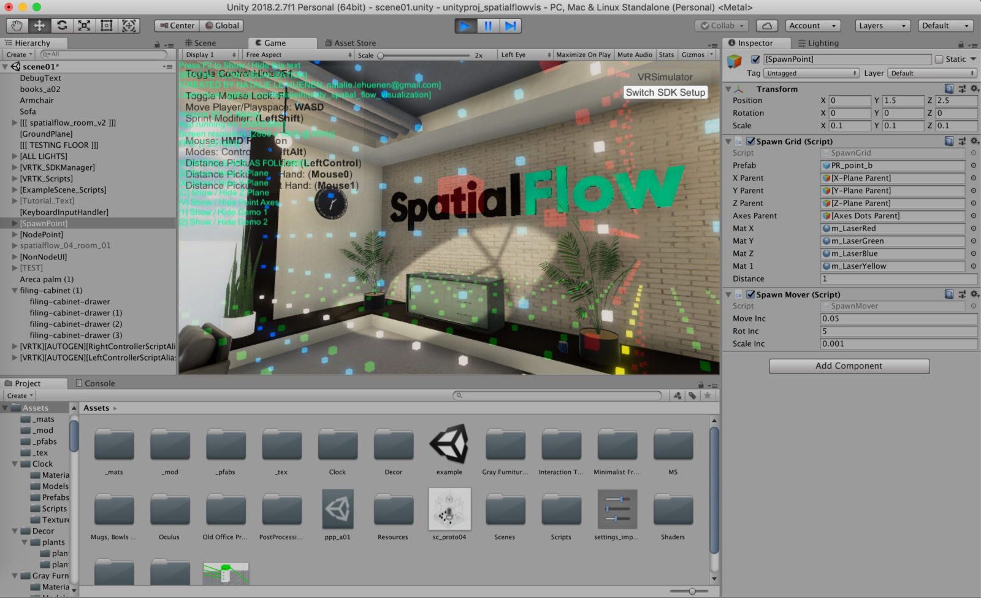Collapse the filing-cabinet (1) hierarchy item
The height and width of the screenshot is (598, 981).
click(x=15, y=291)
